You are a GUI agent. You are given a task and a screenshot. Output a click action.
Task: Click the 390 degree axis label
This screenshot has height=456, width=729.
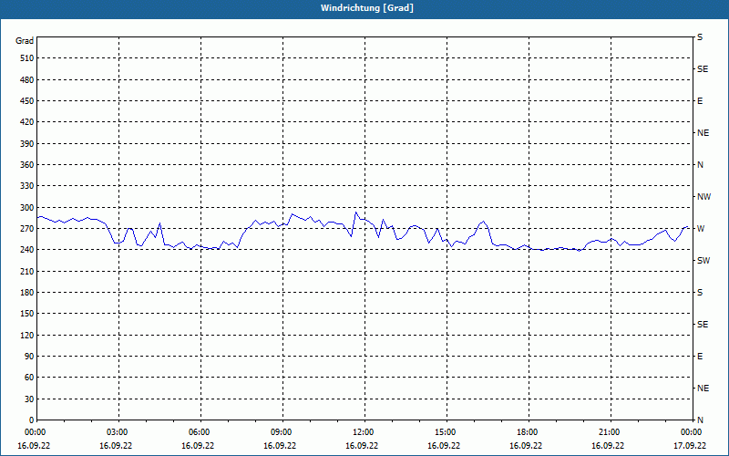pyautogui.click(x=27, y=144)
